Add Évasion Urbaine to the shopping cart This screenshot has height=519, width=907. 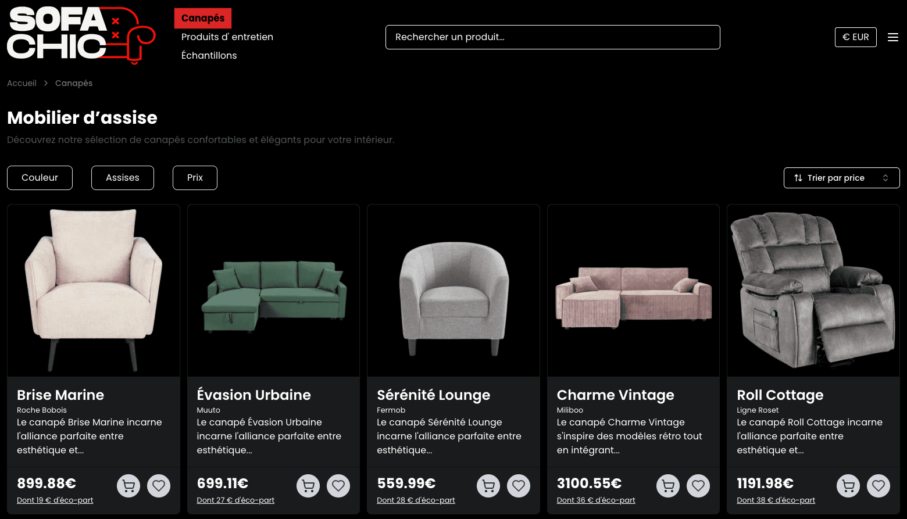pyautogui.click(x=308, y=485)
